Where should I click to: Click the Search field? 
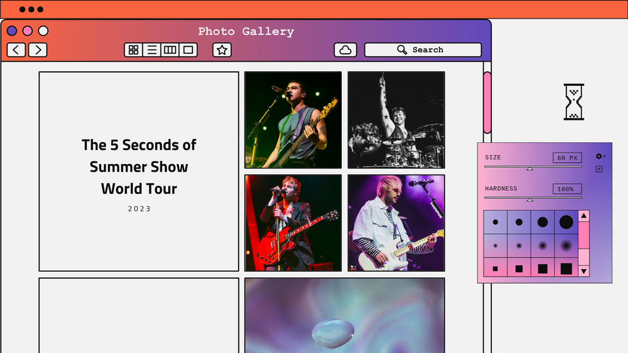click(423, 50)
